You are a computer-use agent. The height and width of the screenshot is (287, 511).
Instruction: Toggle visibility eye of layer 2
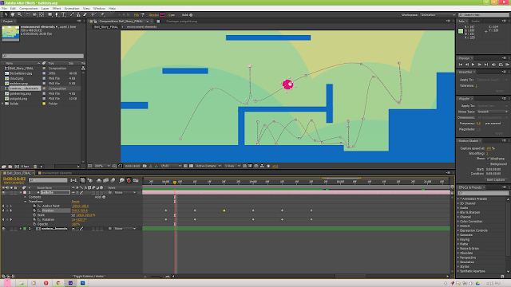tap(3, 229)
